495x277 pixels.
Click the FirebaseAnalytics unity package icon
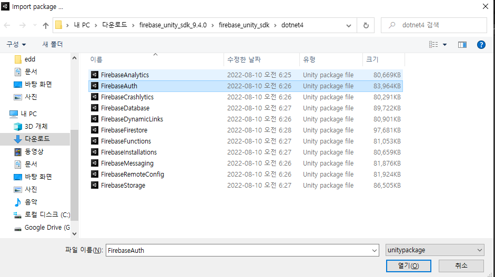coord(94,75)
